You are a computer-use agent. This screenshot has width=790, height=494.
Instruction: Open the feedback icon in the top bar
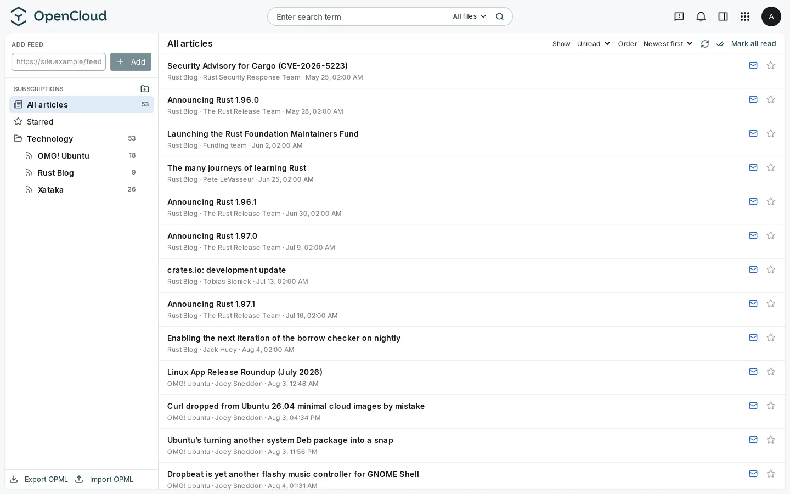(x=679, y=16)
